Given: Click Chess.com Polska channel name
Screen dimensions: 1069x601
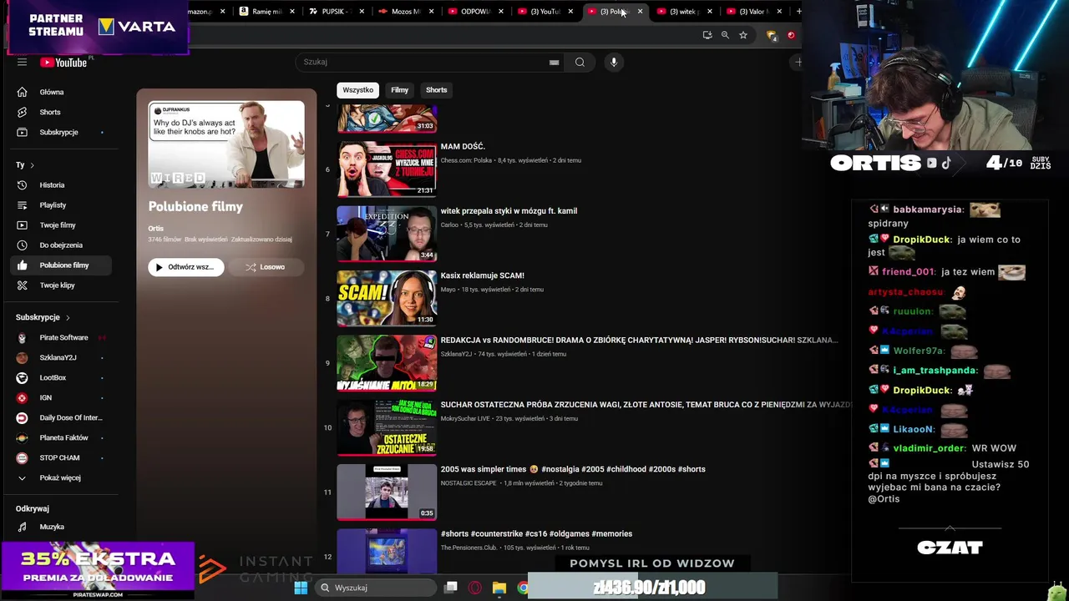Looking at the screenshot, I should (x=466, y=160).
